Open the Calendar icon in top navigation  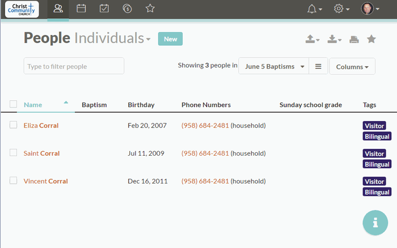pyautogui.click(x=81, y=8)
